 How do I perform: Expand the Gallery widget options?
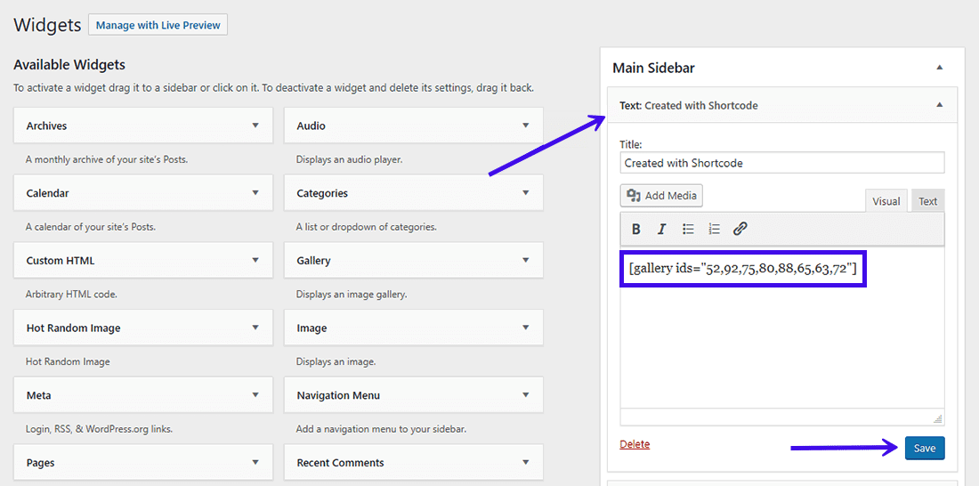click(525, 261)
